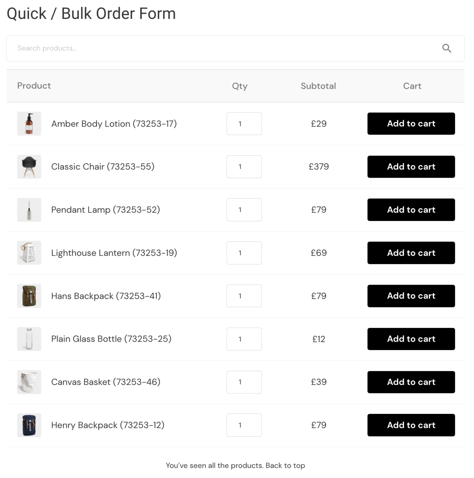Screen dimensions: 474x478
Task: Add the Plain Glass Bottle to cart
Action: click(411, 339)
